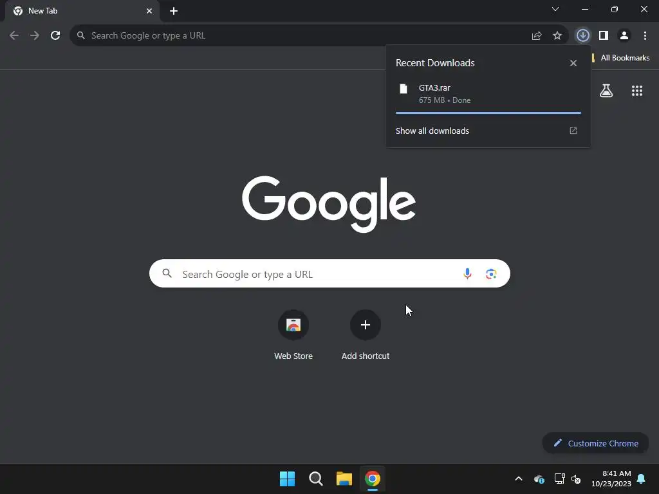This screenshot has width=659, height=494.
Task: Restore down the Chrome window
Action: point(615,9)
